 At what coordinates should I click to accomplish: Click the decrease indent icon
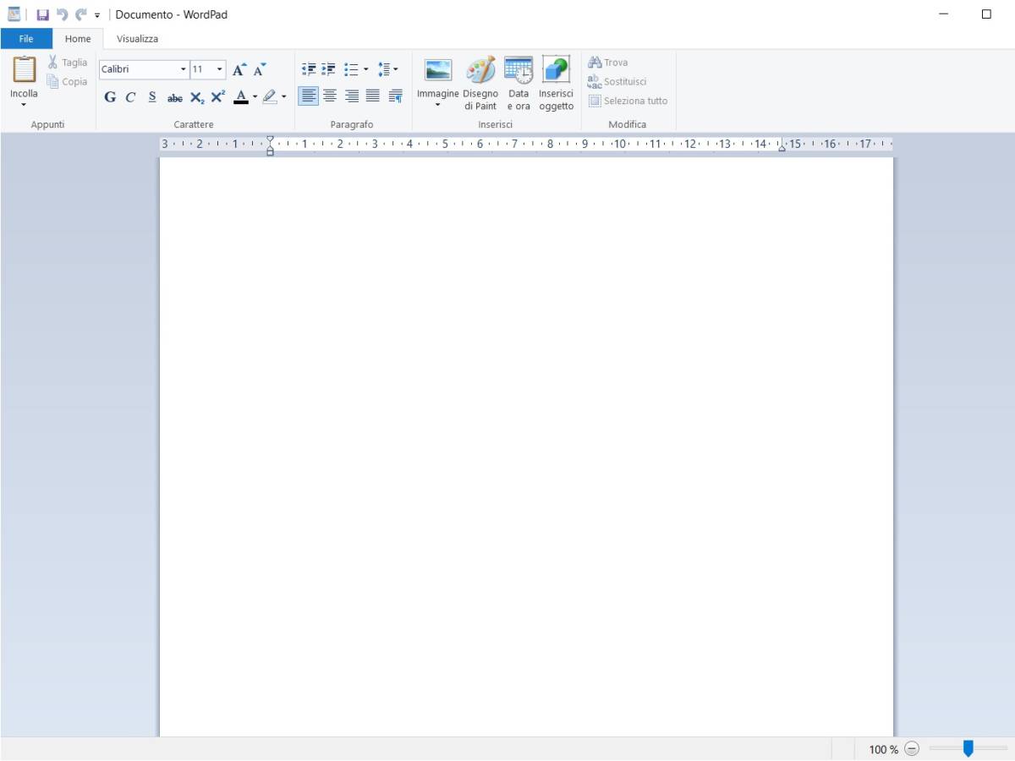coord(309,69)
